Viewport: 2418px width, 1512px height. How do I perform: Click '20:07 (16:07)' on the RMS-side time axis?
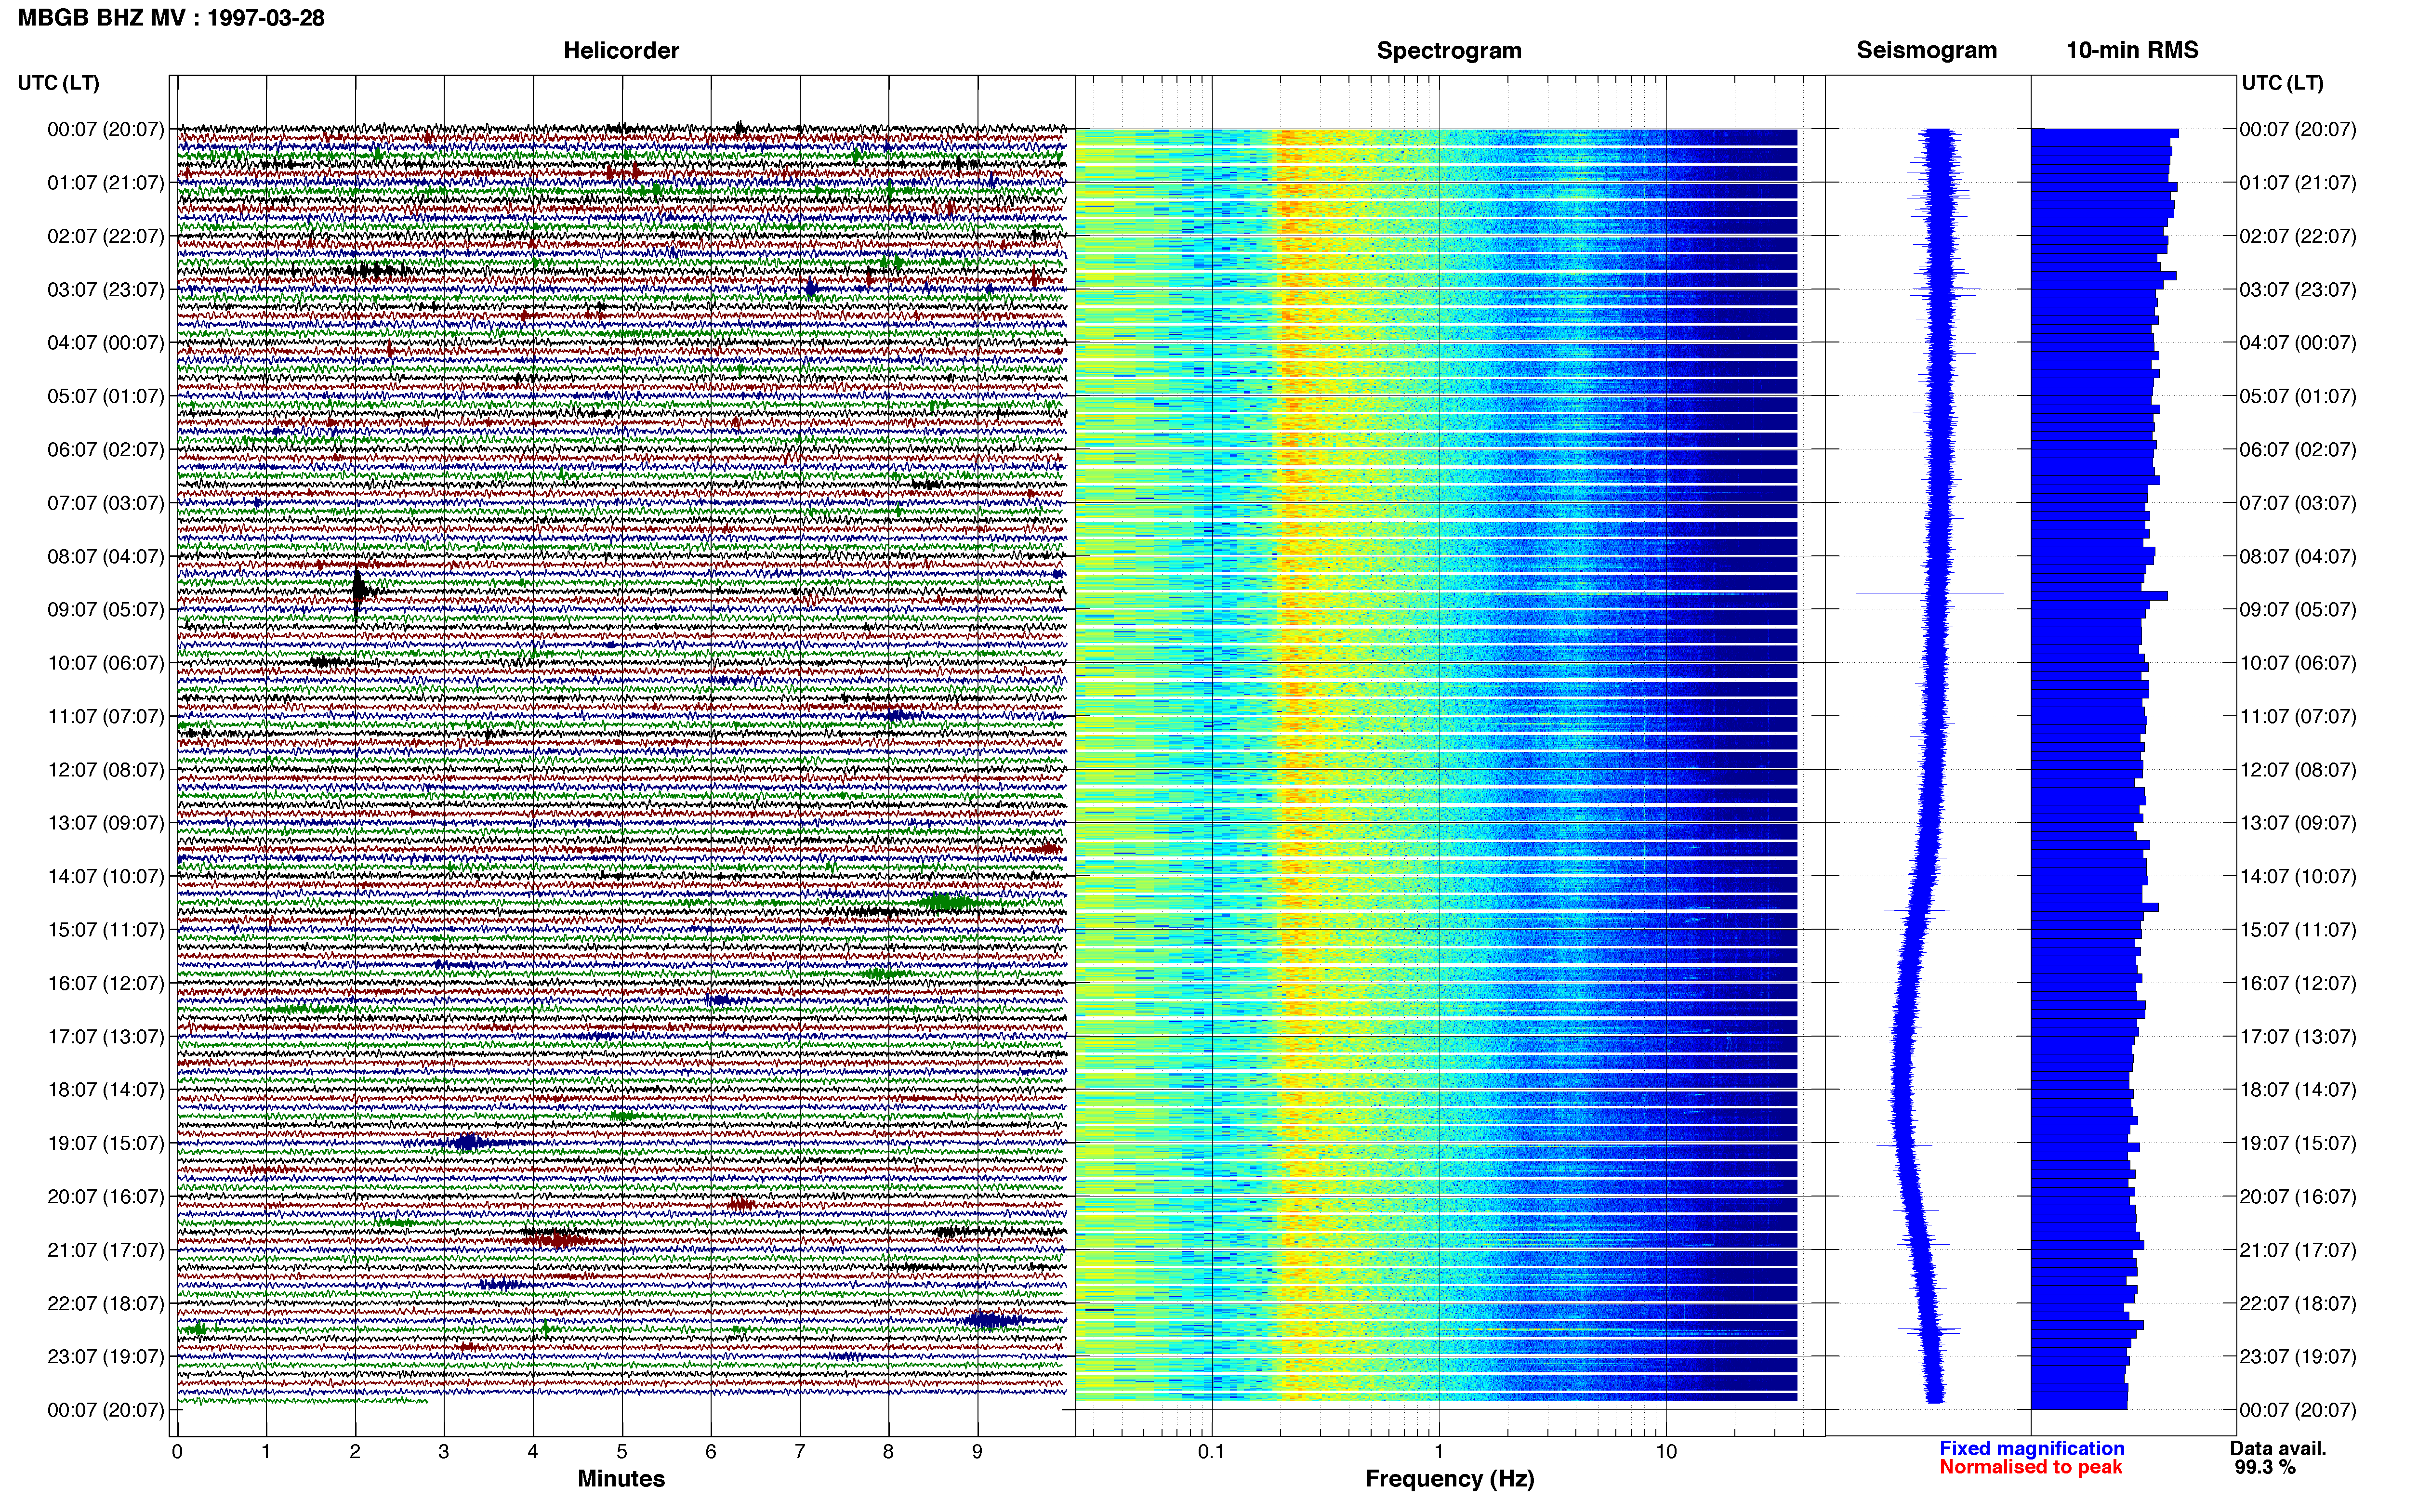coord(2298,1197)
